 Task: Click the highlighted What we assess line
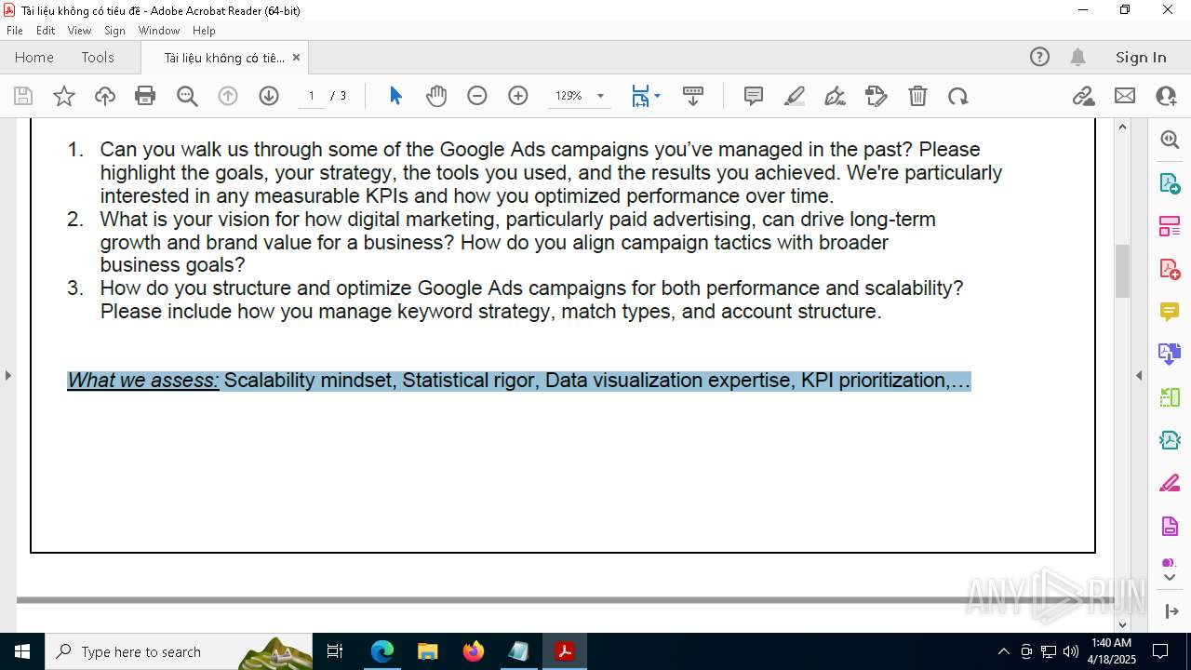[x=519, y=381]
